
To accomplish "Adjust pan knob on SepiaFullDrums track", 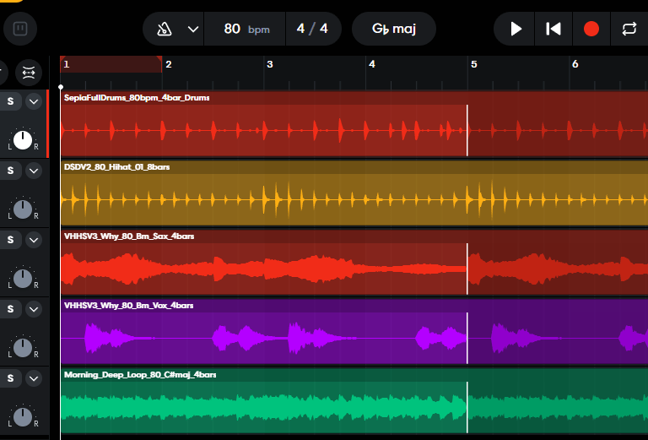I will 23,140.
